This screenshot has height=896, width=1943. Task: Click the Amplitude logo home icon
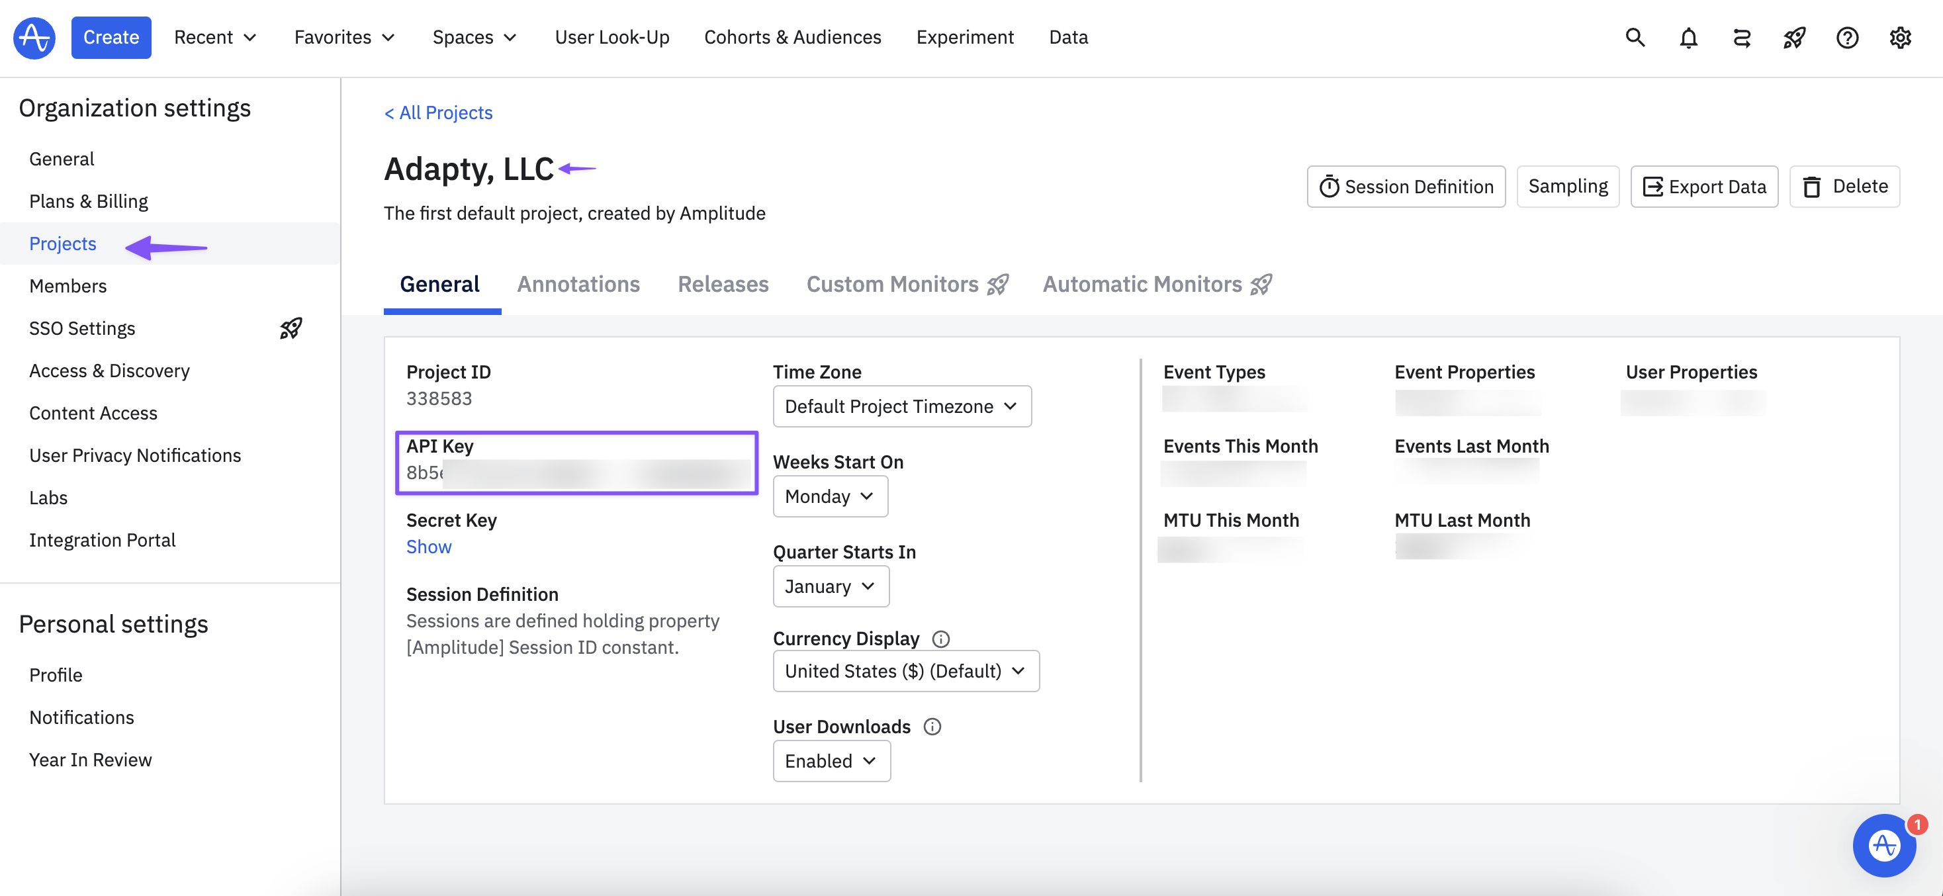pyautogui.click(x=34, y=37)
